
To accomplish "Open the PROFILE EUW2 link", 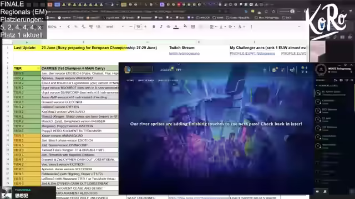I will click(293, 54).
